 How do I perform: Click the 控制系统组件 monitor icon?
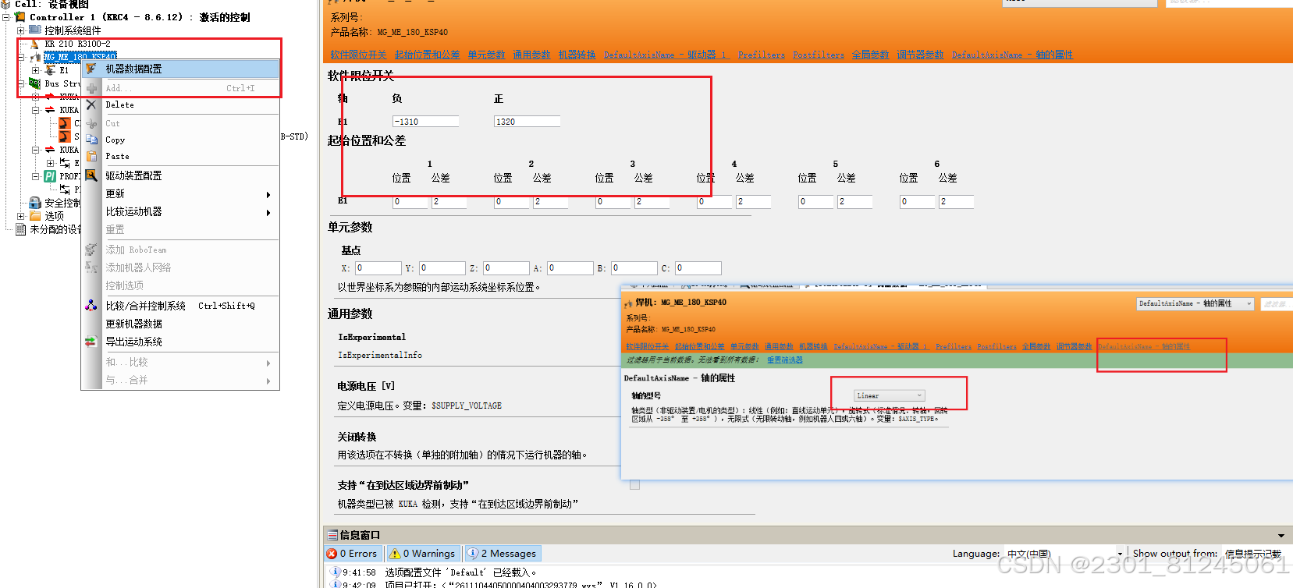tap(35, 30)
